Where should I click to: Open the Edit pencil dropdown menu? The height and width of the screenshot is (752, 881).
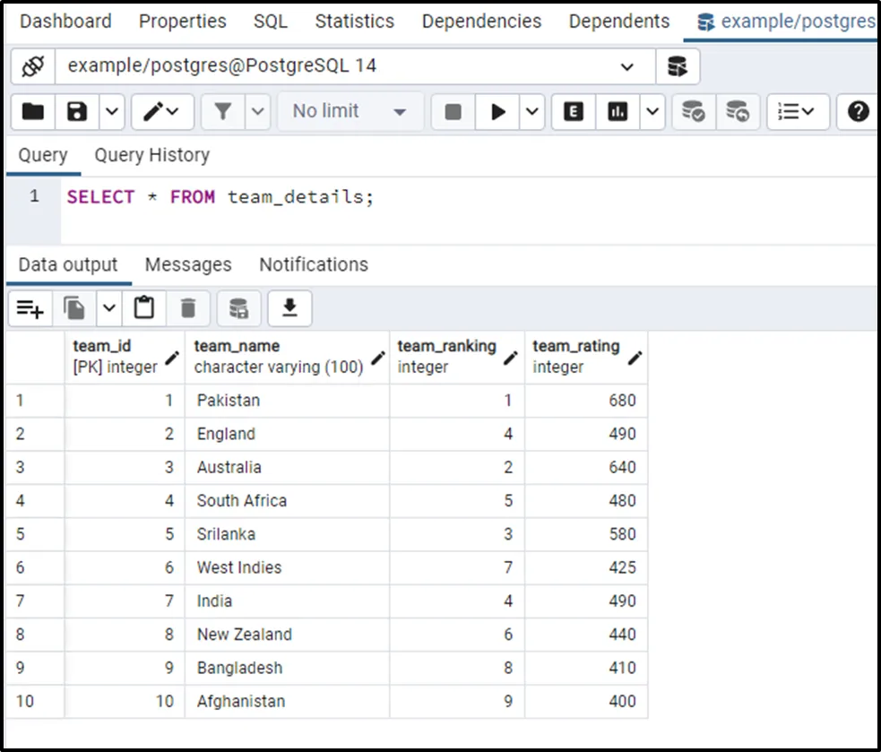(x=162, y=111)
